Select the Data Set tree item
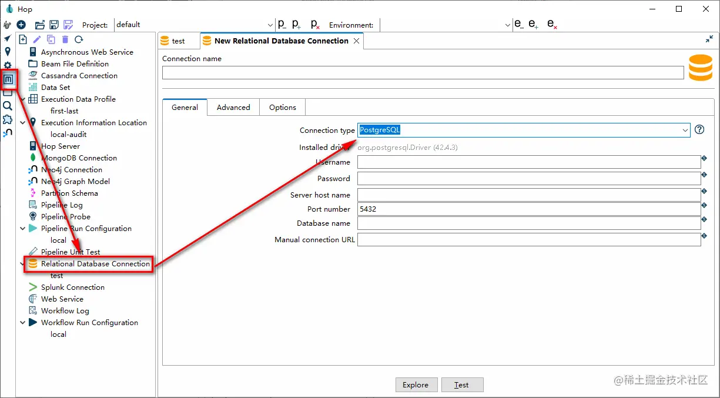The width and height of the screenshot is (720, 398). tap(55, 88)
